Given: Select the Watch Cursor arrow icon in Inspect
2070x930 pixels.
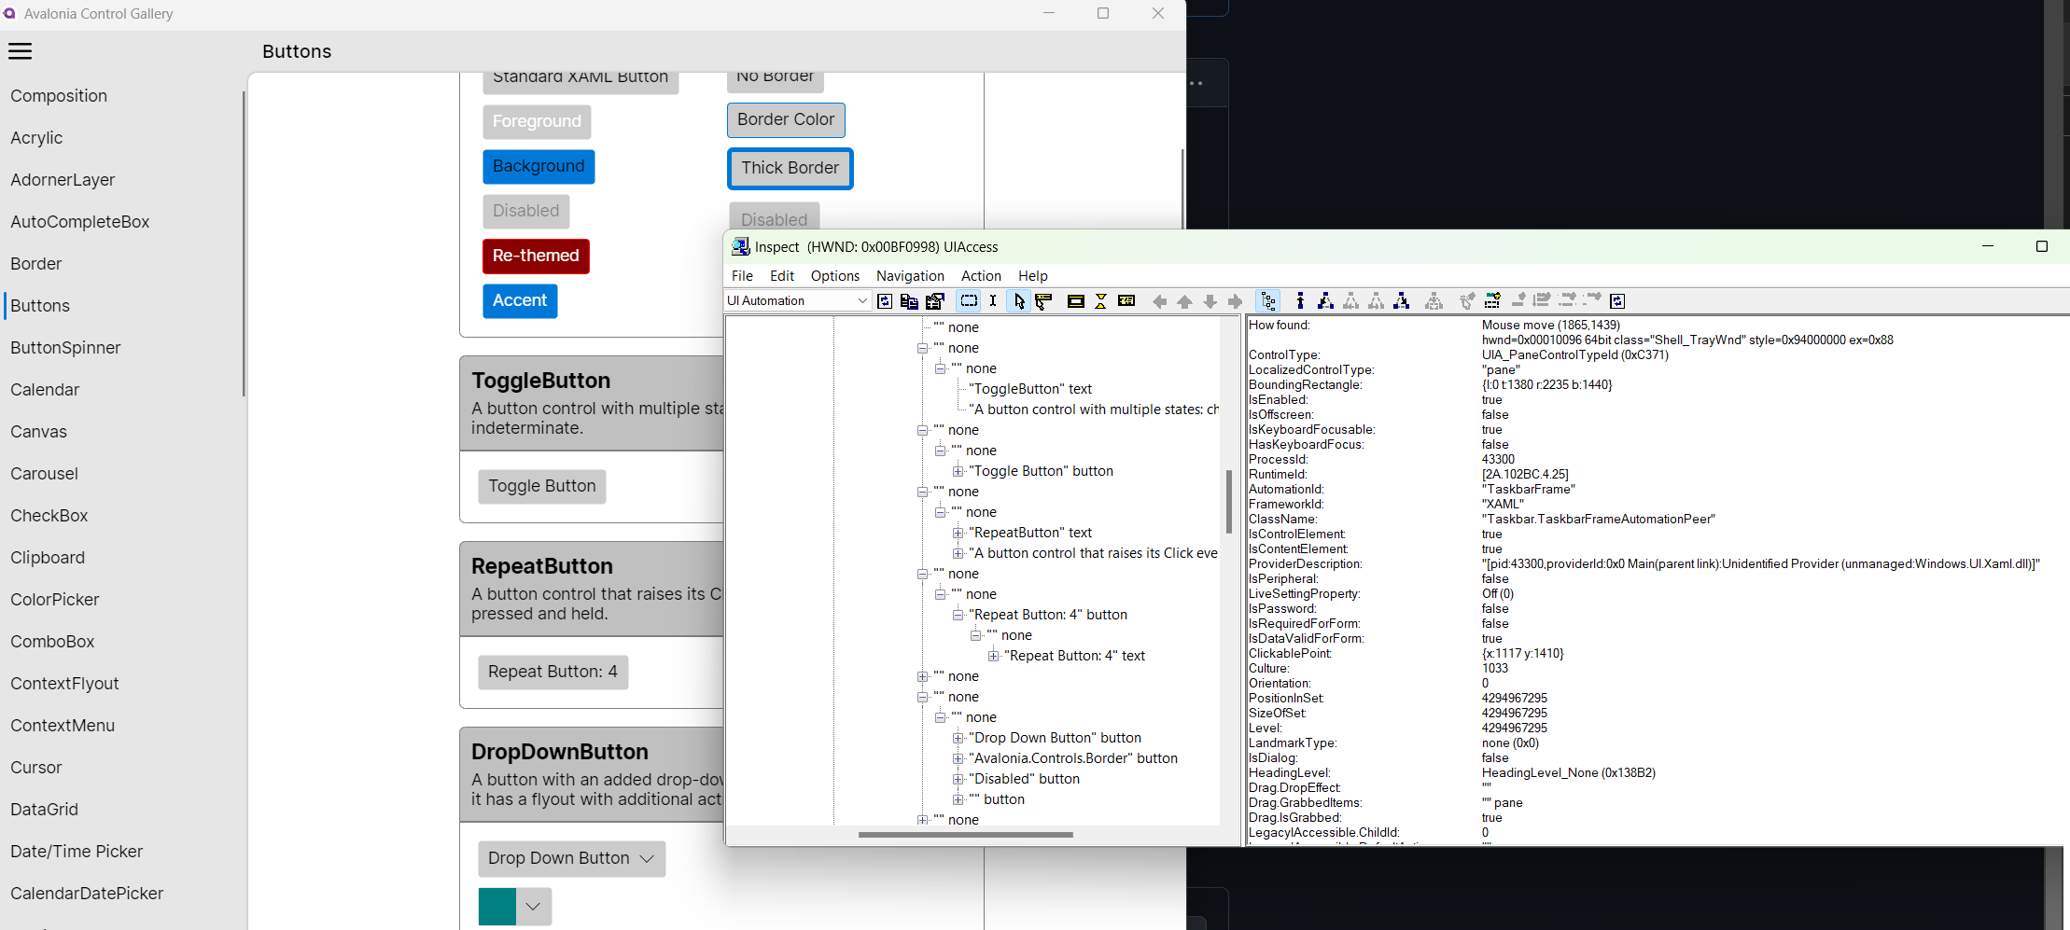Looking at the screenshot, I should coord(1018,300).
